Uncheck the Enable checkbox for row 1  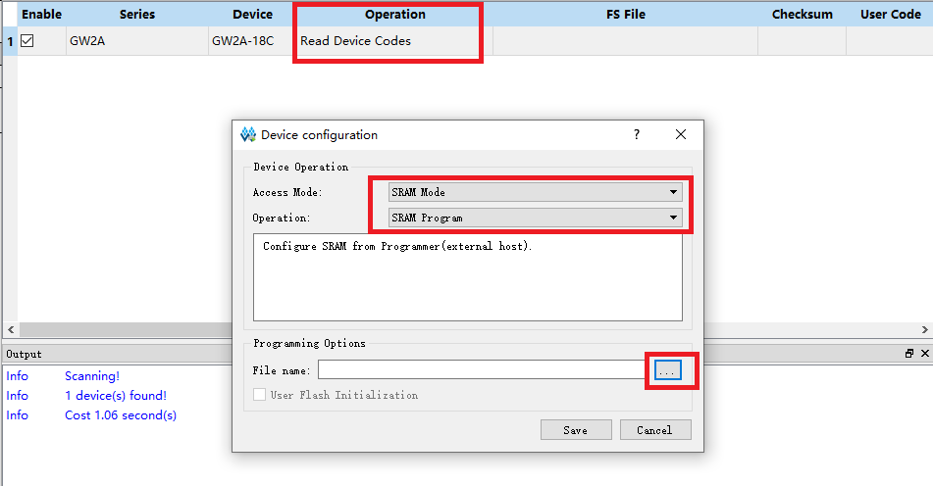[26, 41]
